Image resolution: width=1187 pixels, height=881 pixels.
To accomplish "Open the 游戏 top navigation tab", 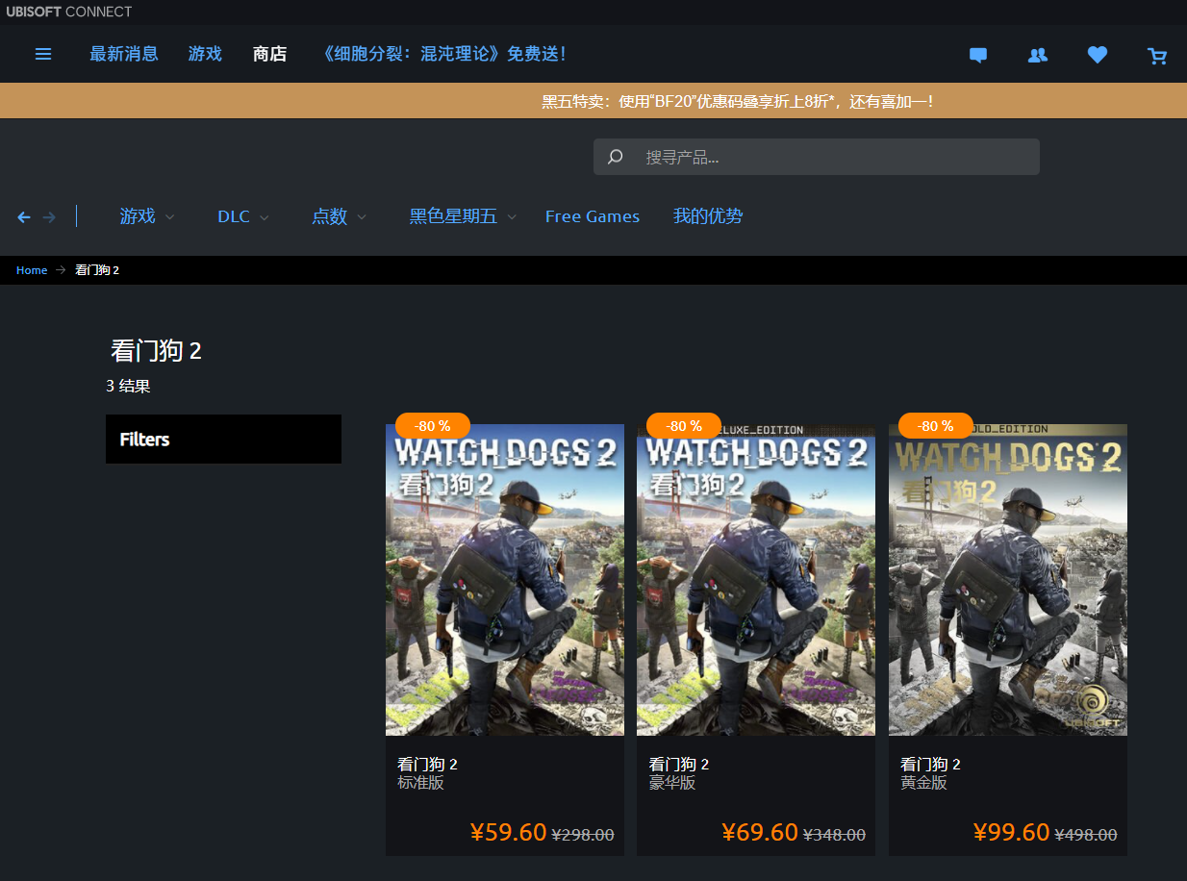I will click(x=205, y=54).
